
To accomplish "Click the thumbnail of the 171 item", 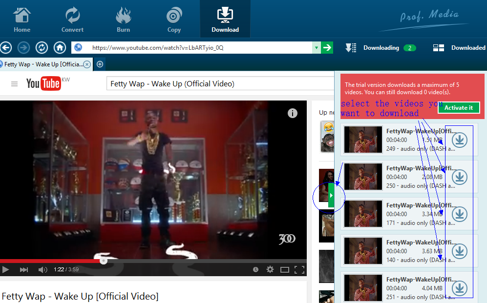I will [363, 214].
